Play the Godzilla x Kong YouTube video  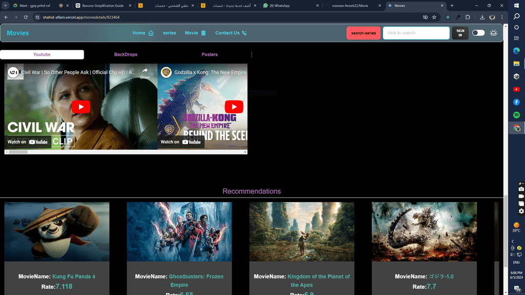pyautogui.click(x=234, y=107)
